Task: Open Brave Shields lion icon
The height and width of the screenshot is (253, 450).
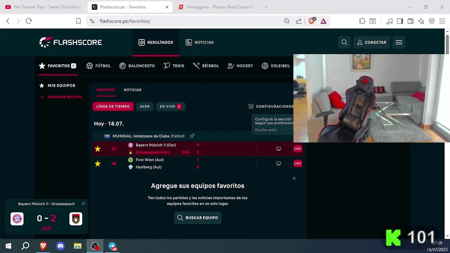Action: pos(311,21)
